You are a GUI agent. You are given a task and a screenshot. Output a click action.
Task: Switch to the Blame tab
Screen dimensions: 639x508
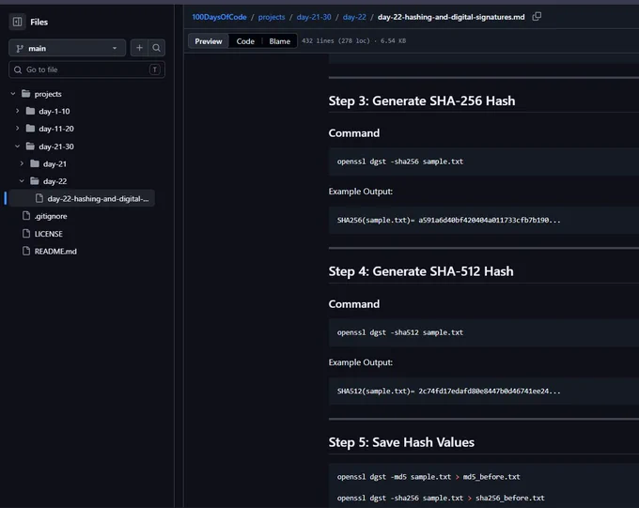[x=280, y=41]
